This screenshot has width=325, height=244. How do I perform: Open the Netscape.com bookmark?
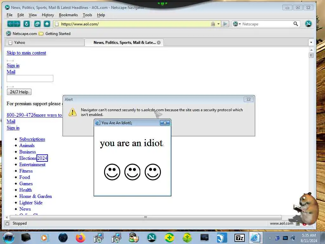tap(22, 34)
